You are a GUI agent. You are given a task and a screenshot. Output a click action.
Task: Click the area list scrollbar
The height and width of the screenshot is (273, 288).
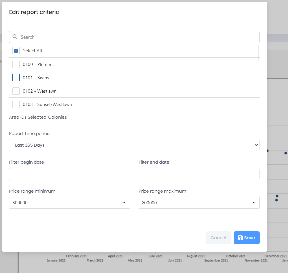(258, 53)
